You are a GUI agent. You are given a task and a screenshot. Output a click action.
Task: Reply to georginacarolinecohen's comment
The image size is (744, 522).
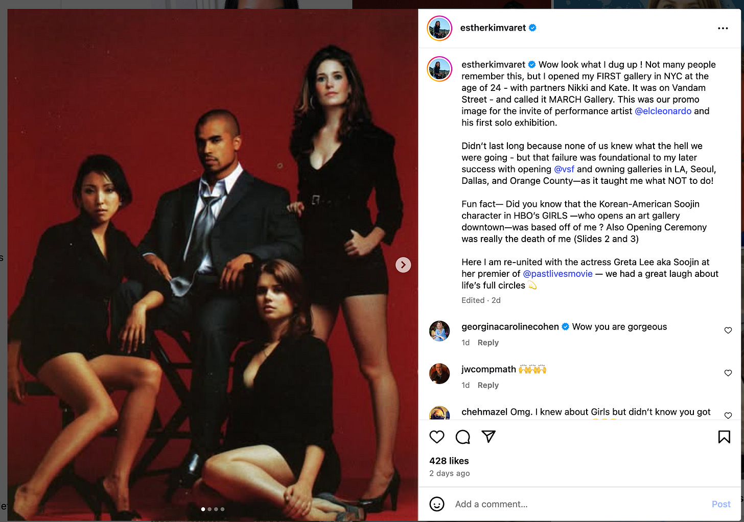tap(488, 343)
